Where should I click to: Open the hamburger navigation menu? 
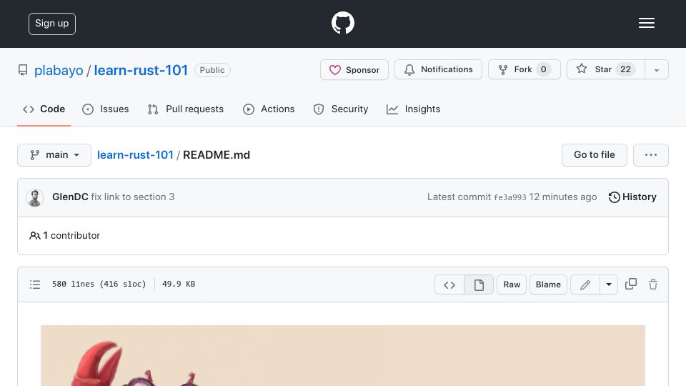[646, 23]
